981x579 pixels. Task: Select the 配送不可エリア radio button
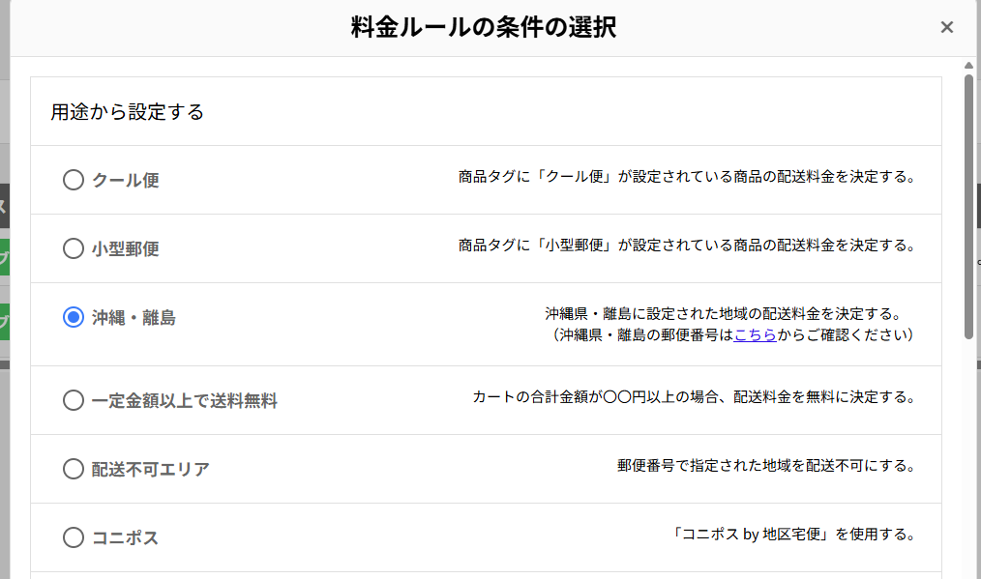point(74,469)
